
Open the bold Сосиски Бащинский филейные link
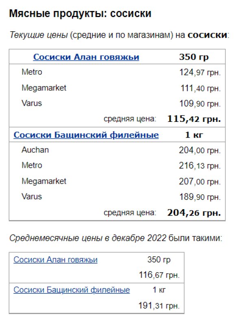pyautogui.click(x=86, y=135)
